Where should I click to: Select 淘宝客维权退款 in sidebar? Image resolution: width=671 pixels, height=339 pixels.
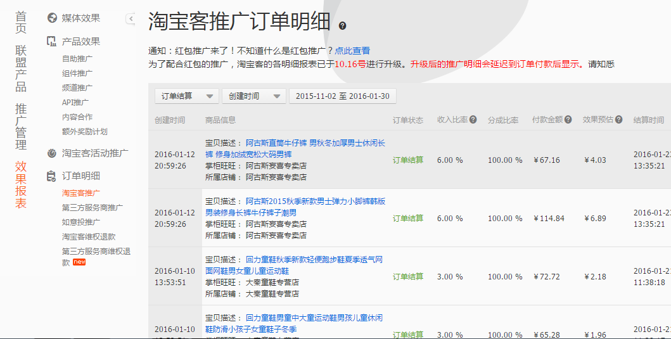(x=89, y=236)
